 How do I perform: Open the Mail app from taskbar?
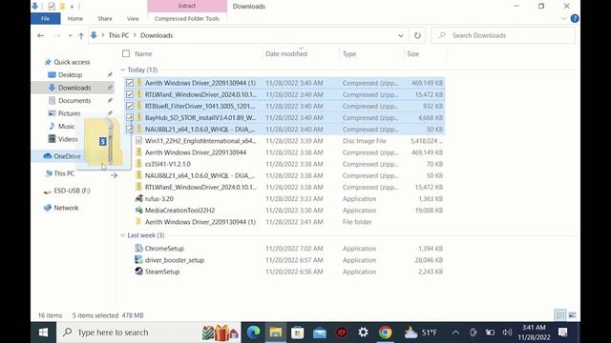320,333
